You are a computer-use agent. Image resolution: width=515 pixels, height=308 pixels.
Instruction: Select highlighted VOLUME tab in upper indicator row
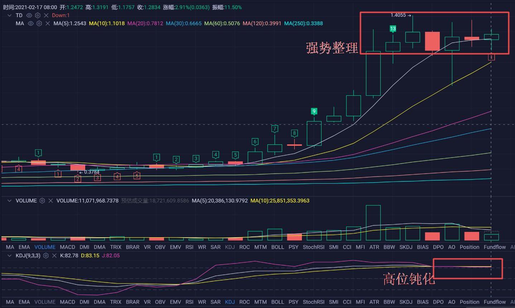coord(45,247)
